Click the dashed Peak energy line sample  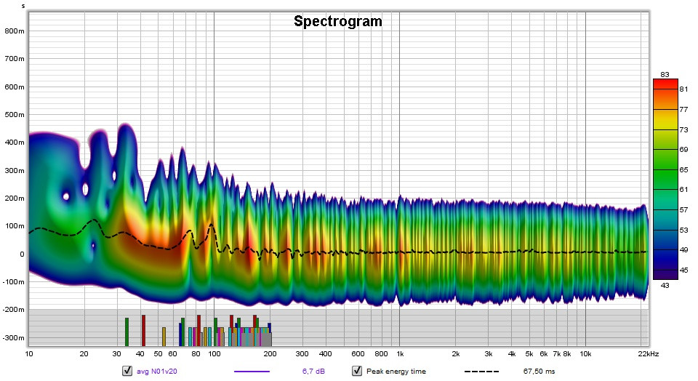481,371
